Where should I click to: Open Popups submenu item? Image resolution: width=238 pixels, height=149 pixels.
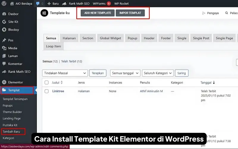[8, 105]
